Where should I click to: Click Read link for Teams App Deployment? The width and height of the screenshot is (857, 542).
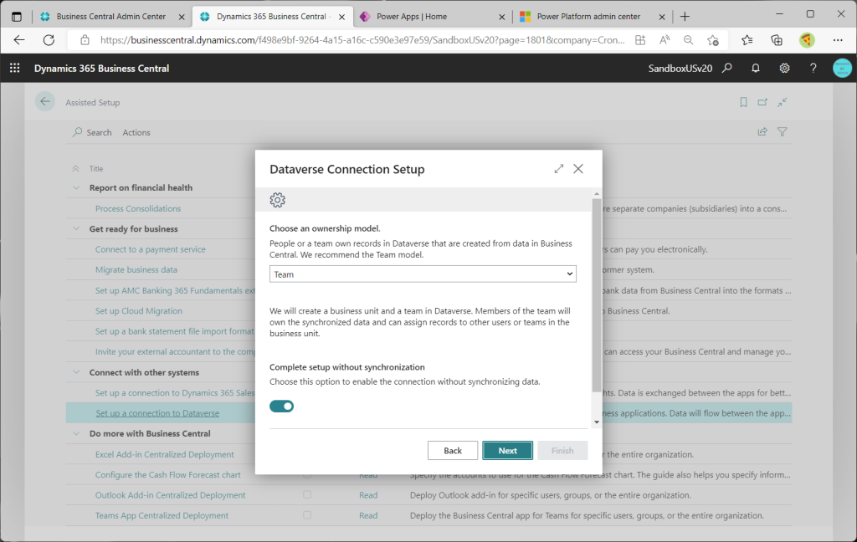tap(368, 515)
